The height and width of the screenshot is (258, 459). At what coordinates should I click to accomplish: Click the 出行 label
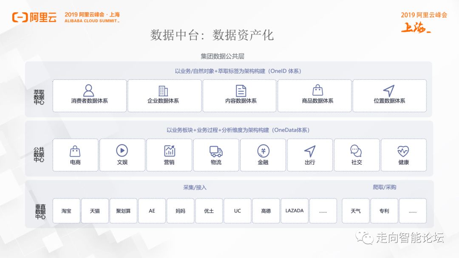pyautogui.click(x=310, y=162)
